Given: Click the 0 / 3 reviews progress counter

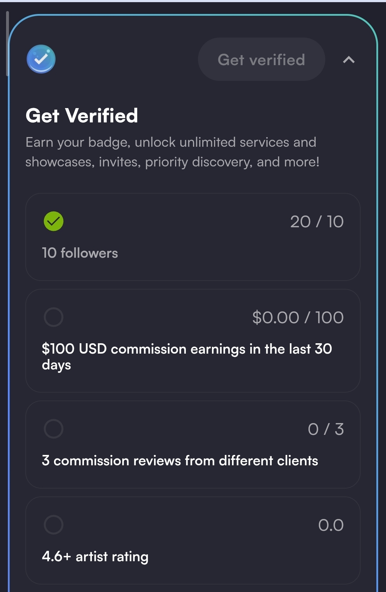Looking at the screenshot, I should pos(326,429).
